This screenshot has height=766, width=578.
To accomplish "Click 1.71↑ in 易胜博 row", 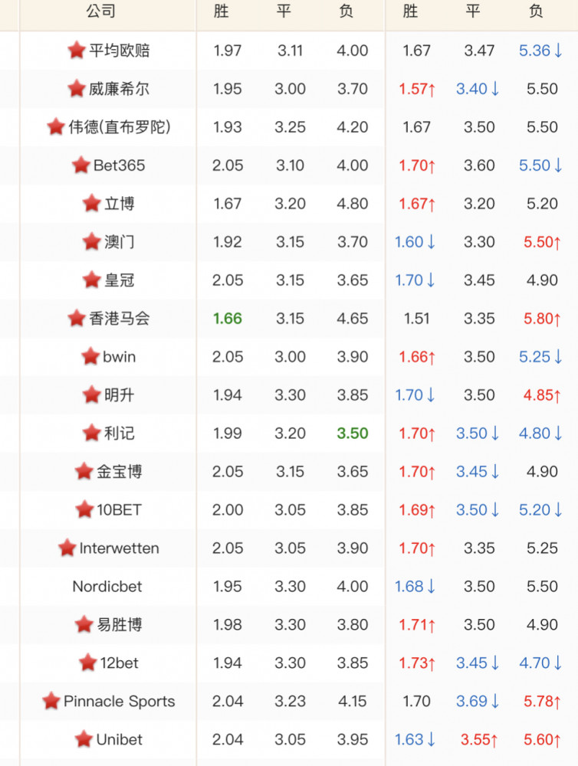I will [x=417, y=625].
